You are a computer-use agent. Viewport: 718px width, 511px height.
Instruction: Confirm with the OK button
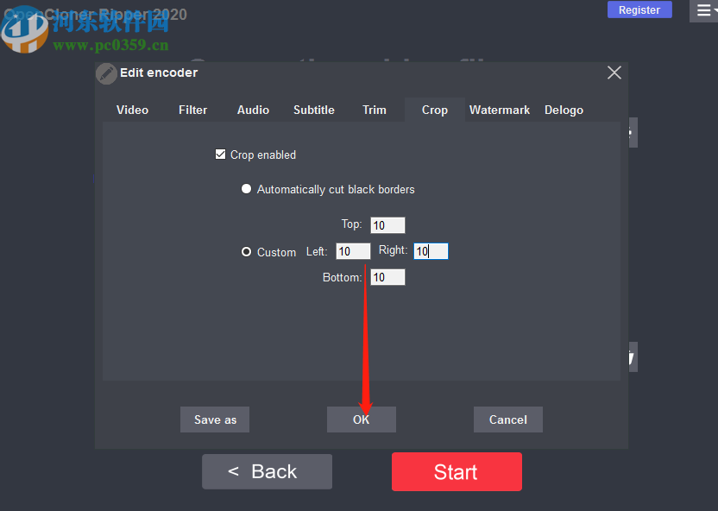pyautogui.click(x=362, y=420)
